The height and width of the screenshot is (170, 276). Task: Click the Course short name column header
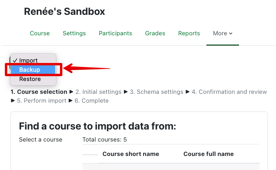coord(131,154)
